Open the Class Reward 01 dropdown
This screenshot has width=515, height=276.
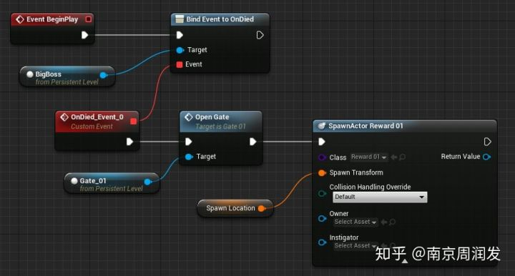[369, 157]
